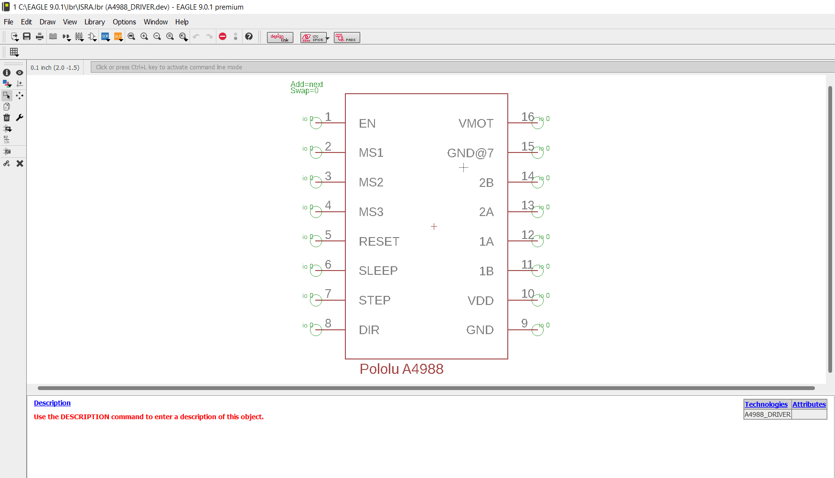Click the Description link
Screen dimensions: 835x478
pos(52,403)
